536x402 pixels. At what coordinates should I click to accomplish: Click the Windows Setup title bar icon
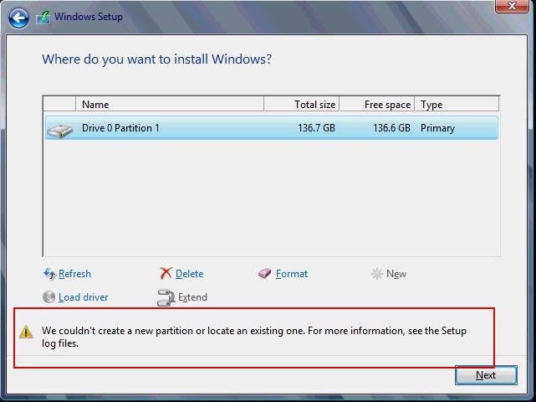pyautogui.click(x=43, y=18)
